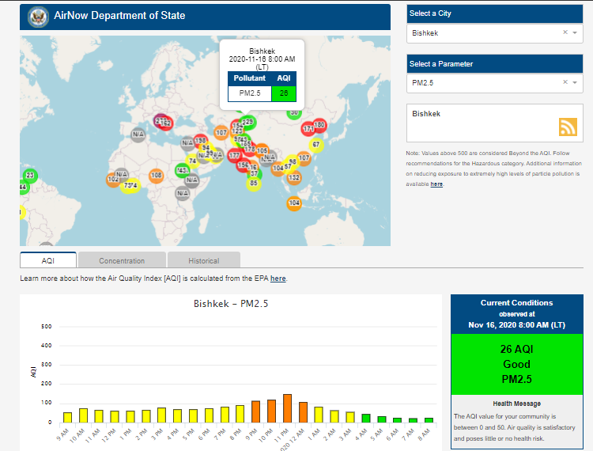Image resolution: width=593 pixels, height=451 pixels.
Task: Click the green 23 AQI map marker
Action: coord(30,175)
